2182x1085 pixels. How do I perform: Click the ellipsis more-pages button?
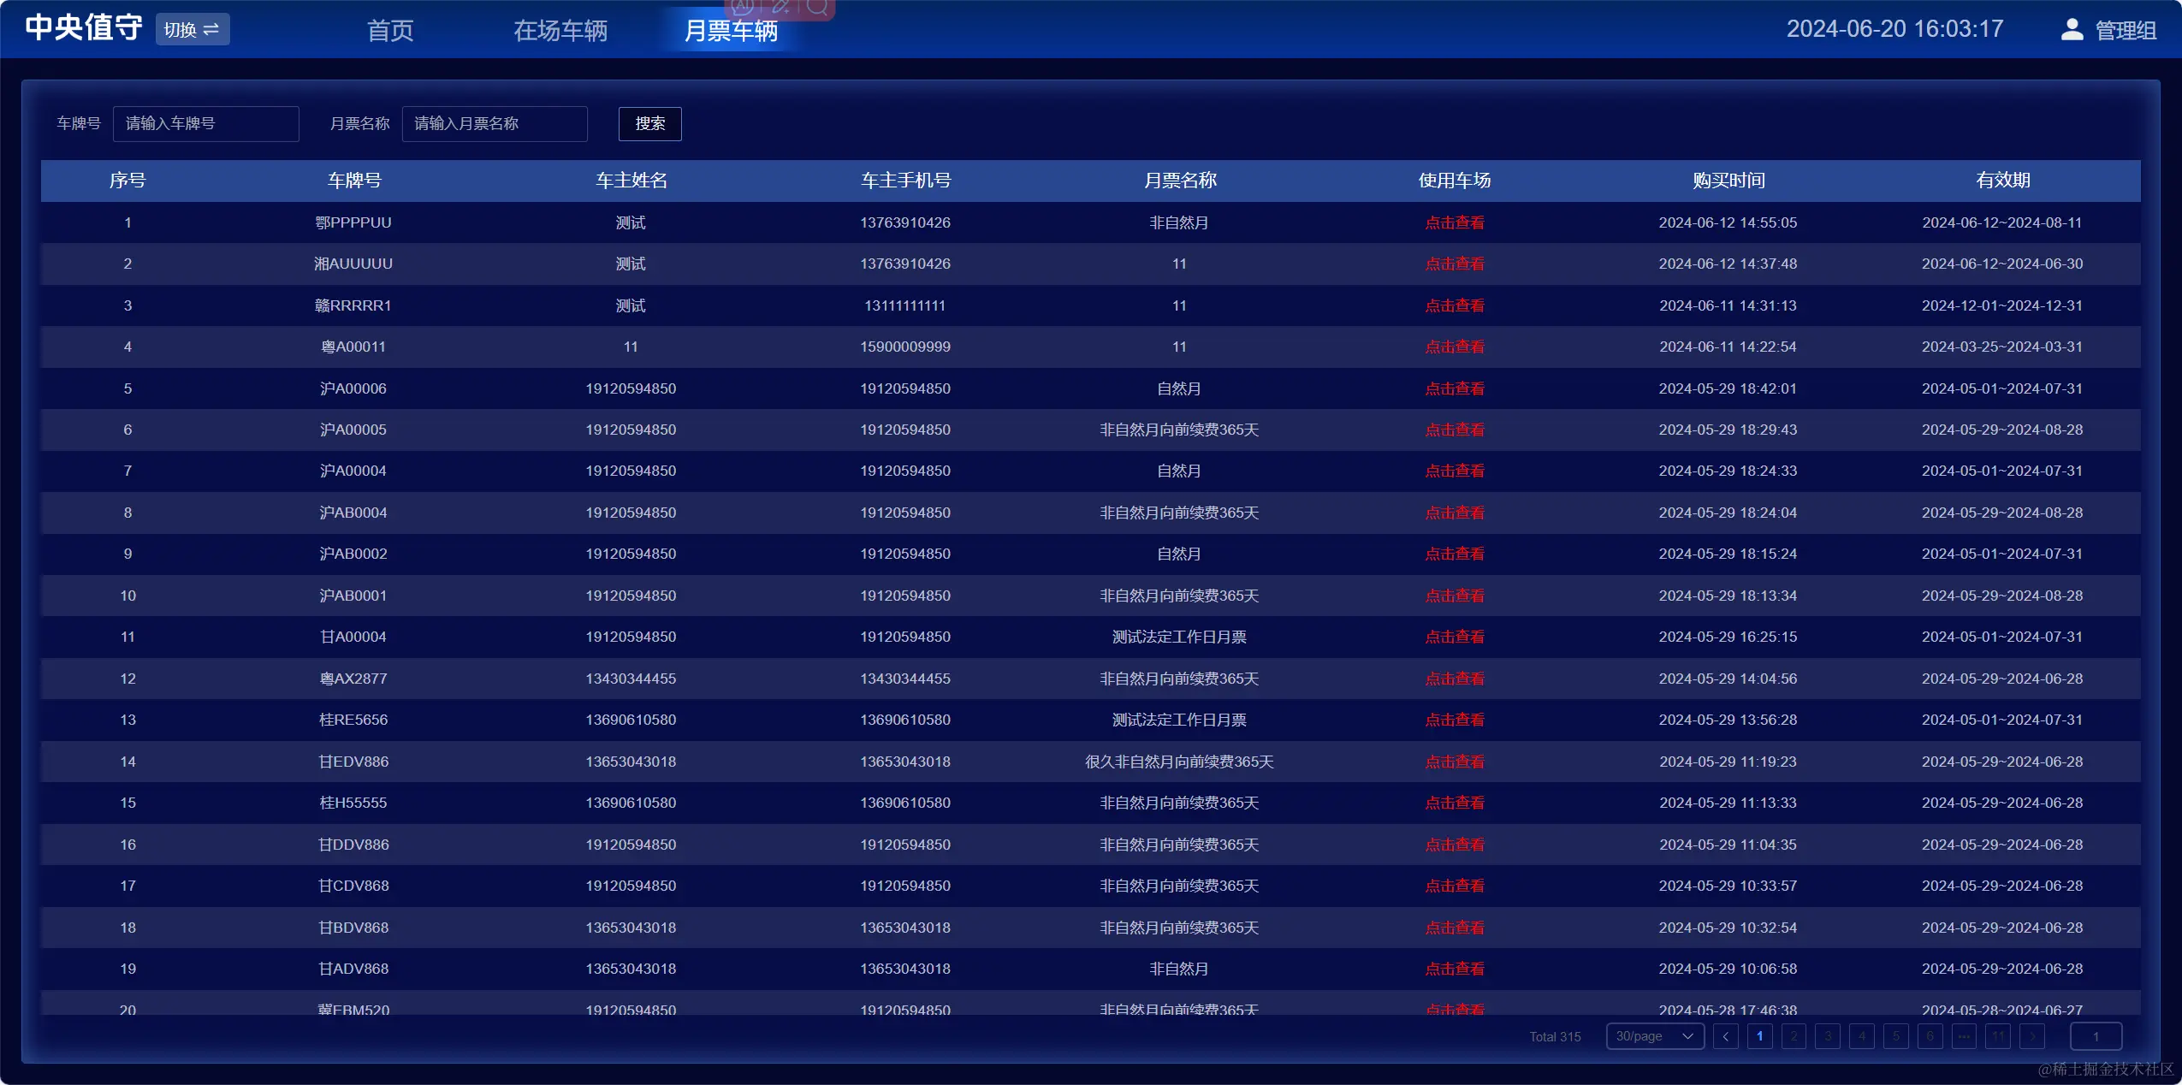pyautogui.click(x=1964, y=1036)
